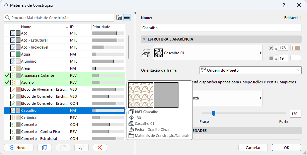307x155 pixels.
Task: Click the search magnifier icon
Action: pos(7,18)
